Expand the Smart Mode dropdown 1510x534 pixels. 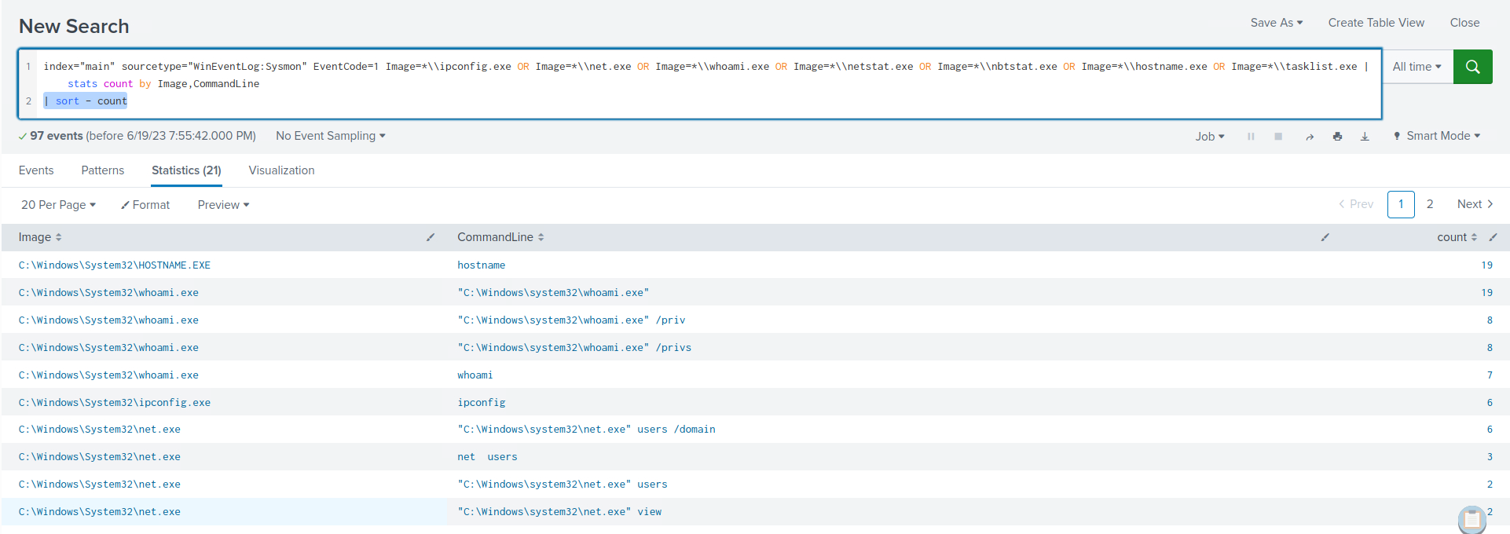tap(1437, 136)
